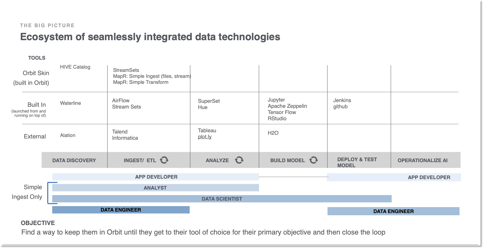Click the Jupyter entry

276,100
